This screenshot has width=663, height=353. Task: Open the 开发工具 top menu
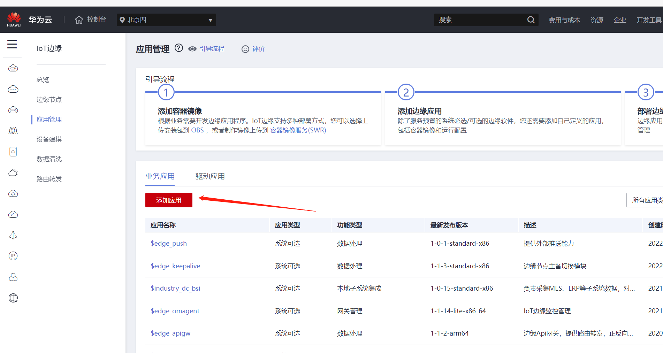point(649,20)
